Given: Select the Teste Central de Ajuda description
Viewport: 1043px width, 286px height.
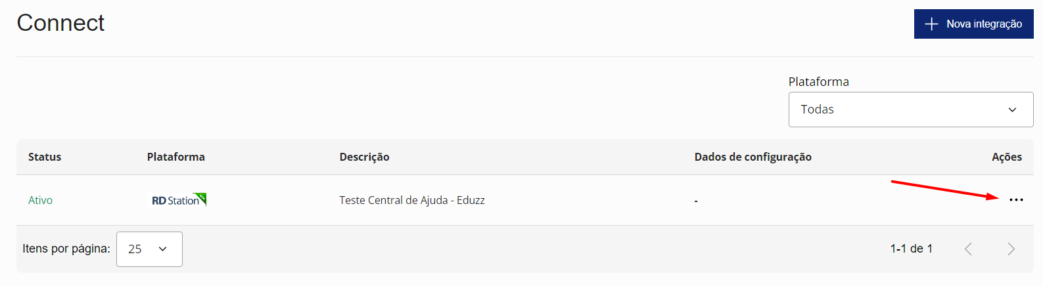Looking at the screenshot, I should point(412,200).
